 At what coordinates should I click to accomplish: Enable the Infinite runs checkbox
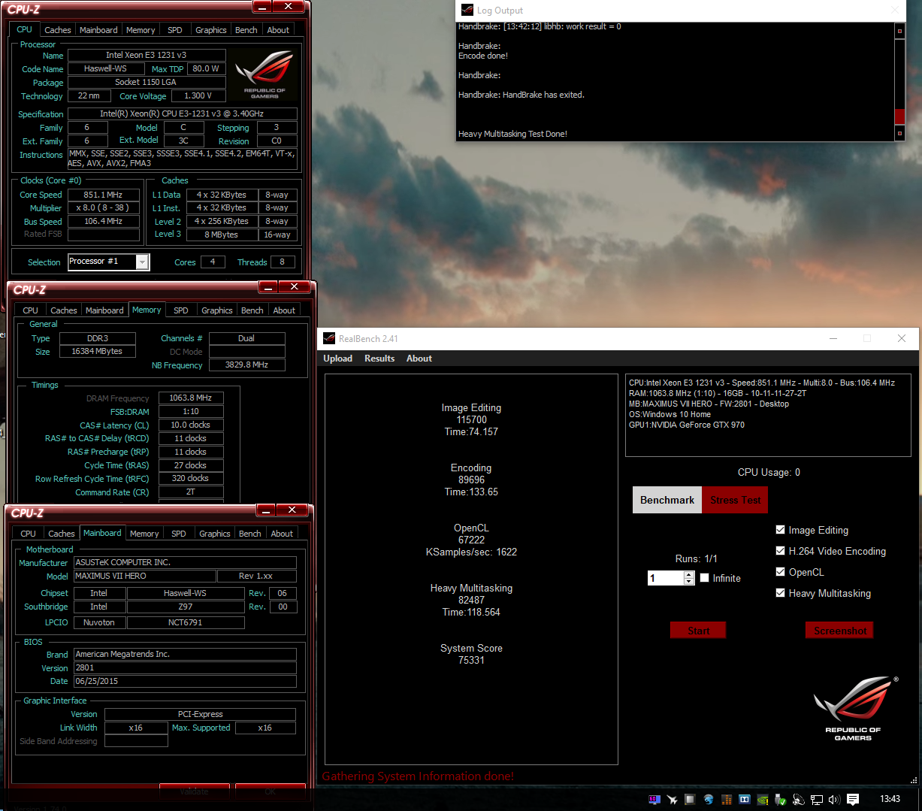704,578
